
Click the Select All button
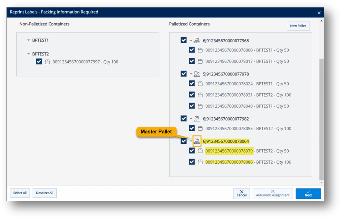click(19, 193)
